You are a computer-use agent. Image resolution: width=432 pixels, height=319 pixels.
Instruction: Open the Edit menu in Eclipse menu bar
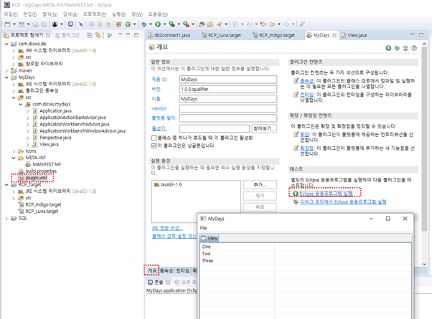click(30, 14)
